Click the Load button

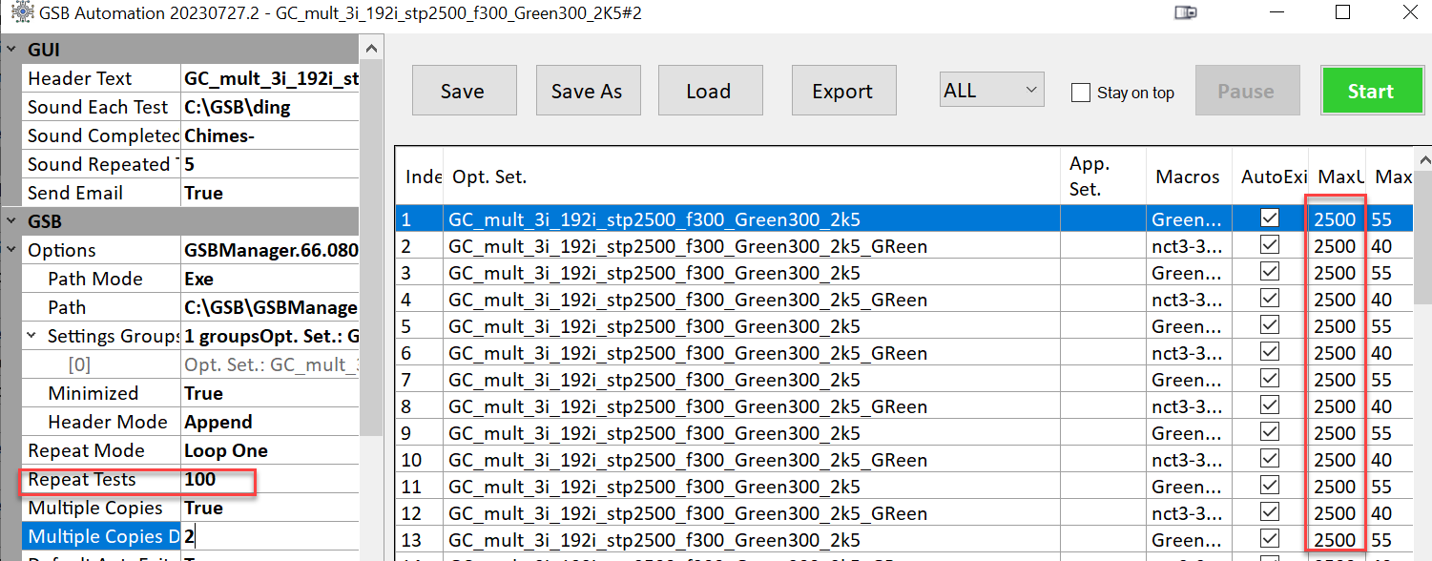point(709,91)
